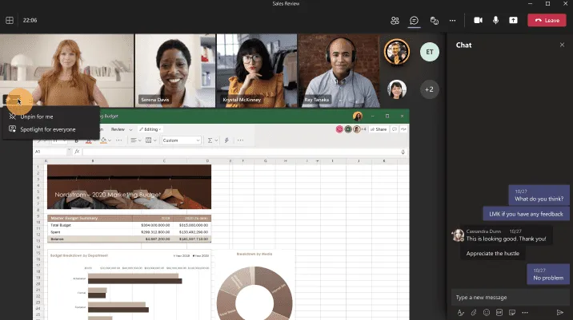The width and height of the screenshot is (573, 320).
Task: Open the Editing mode dropdown in Excel
Action: (x=148, y=128)
